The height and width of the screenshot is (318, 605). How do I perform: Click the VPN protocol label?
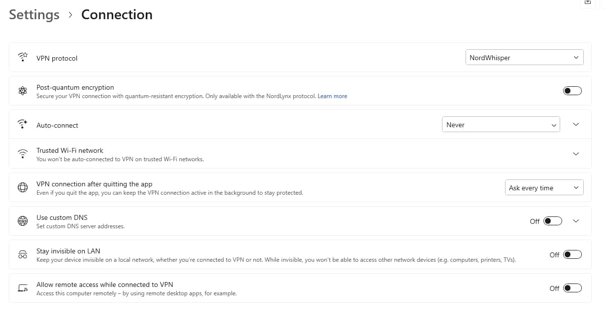point(57,58)
